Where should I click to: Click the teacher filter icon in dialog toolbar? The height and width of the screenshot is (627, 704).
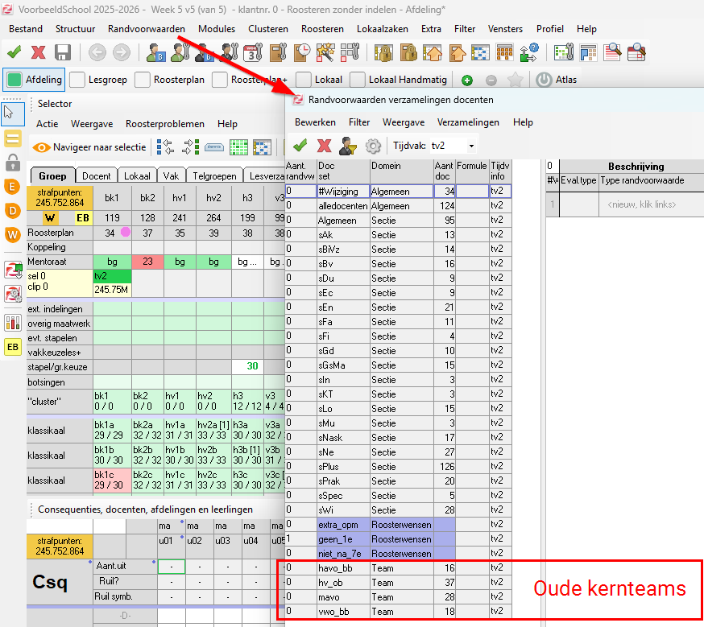coord(348,146)
